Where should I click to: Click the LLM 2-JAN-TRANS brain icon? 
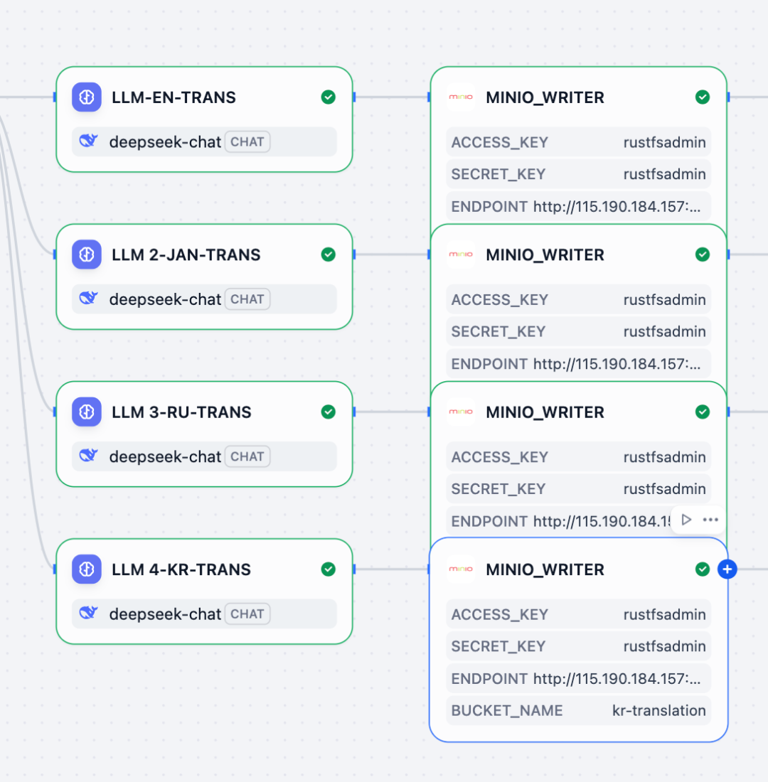pyautogui.click(x=87, y=255)
